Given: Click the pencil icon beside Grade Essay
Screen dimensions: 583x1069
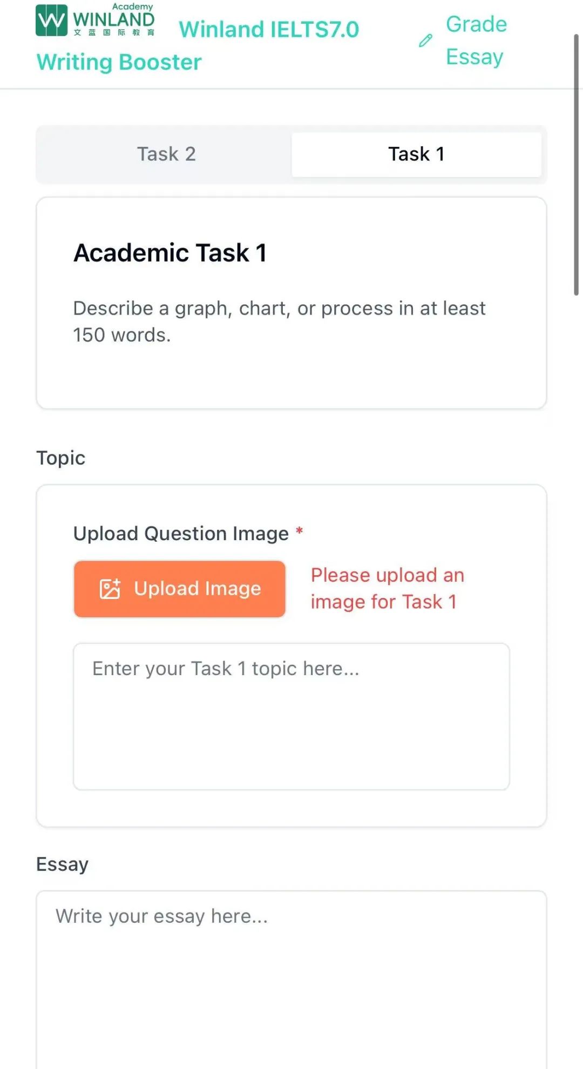Looking at the screenshot, I should [x=425, y=40].
